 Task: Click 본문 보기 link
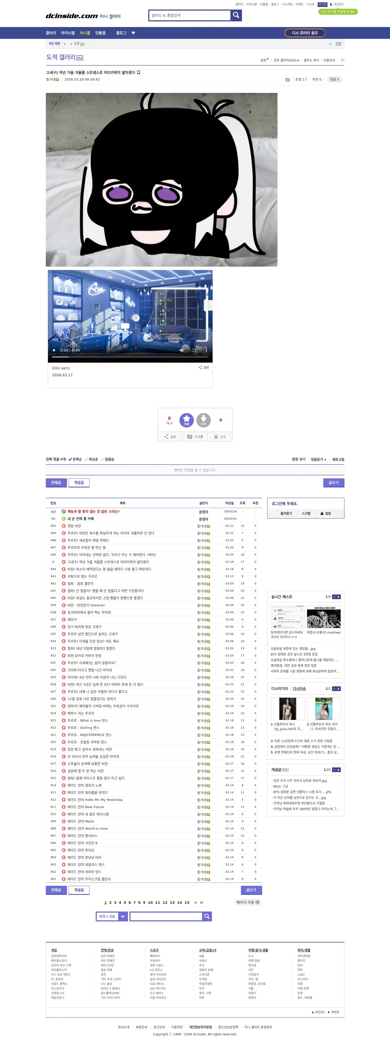299,459
